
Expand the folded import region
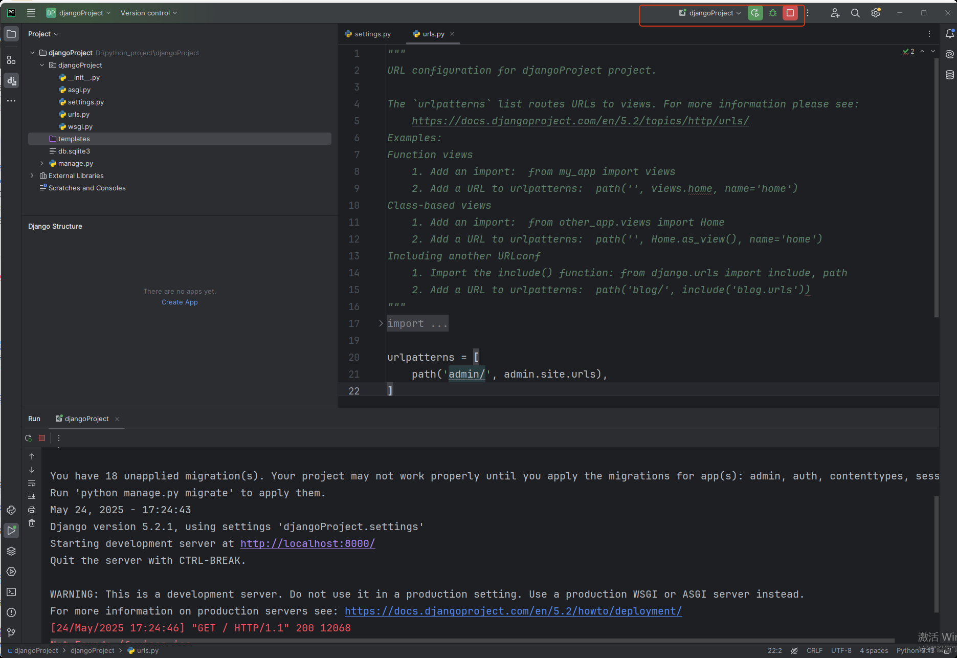[381, 323]
